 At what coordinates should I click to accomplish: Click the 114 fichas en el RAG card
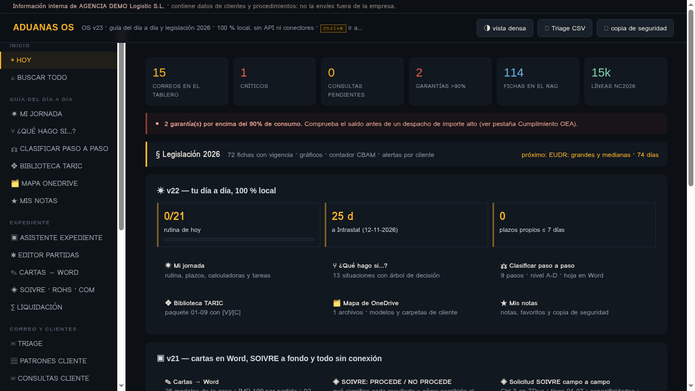point(538,81)
